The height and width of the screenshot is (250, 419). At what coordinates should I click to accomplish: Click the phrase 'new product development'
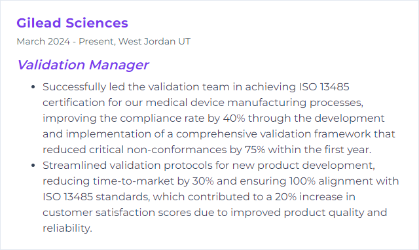pyautogui.click(x=303, y=166)
